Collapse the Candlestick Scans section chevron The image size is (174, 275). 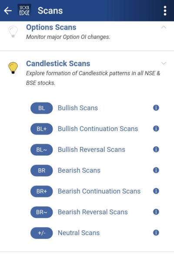164,63
